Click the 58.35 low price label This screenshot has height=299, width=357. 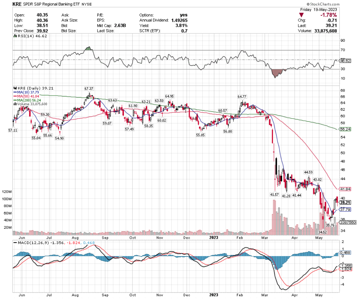click(149, 126)
